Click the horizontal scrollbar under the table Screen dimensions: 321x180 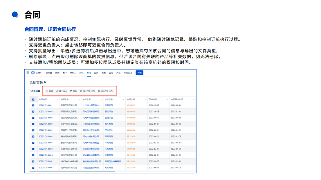72,171
